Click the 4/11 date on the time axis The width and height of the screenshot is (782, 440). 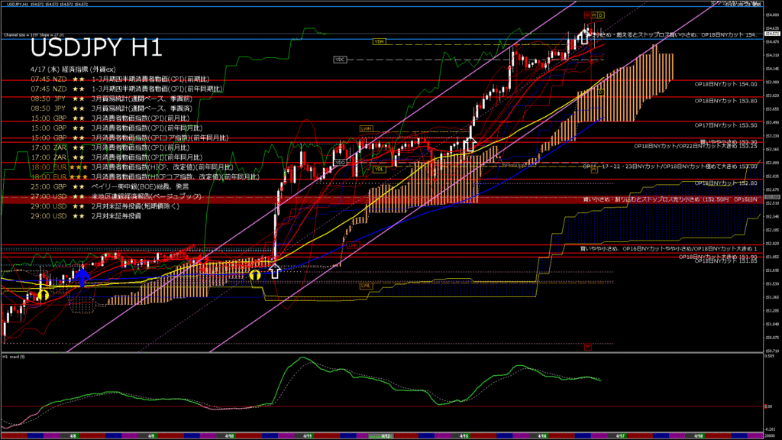(306, 435)
